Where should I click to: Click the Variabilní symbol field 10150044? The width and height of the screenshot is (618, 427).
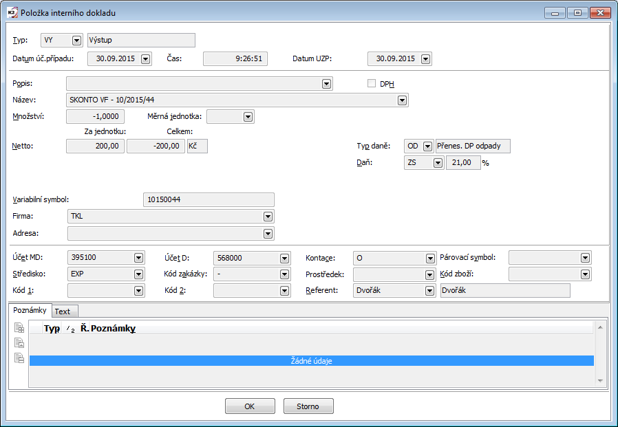[x=209, y=199]
